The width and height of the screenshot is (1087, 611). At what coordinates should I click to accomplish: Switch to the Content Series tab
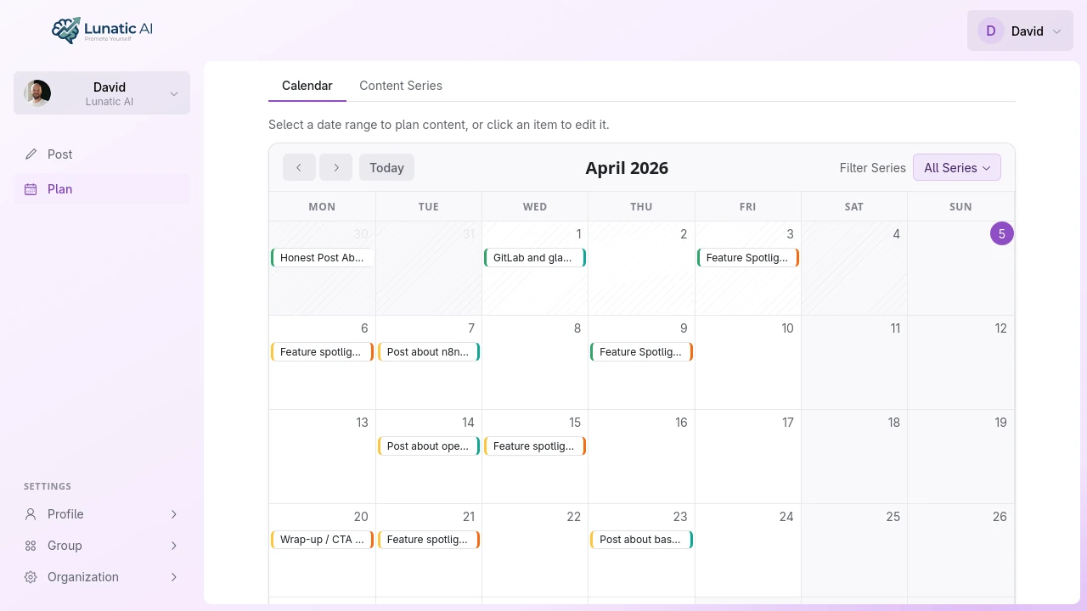click(401, 86)
